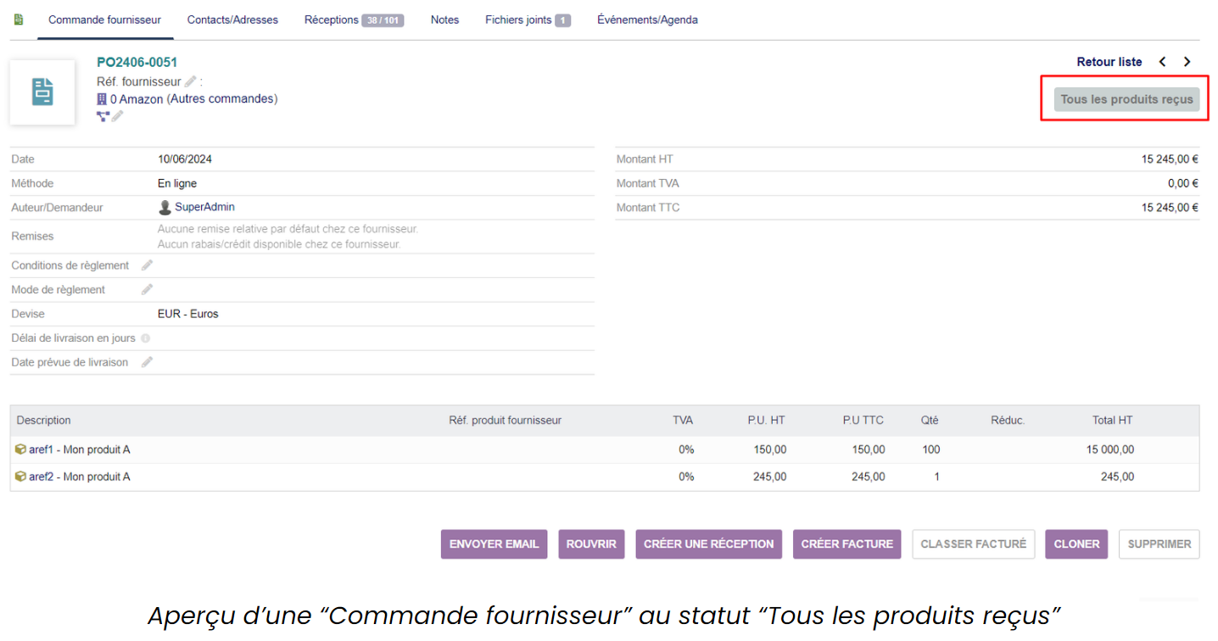Click the Total HT column header

tap(1113, 421)
